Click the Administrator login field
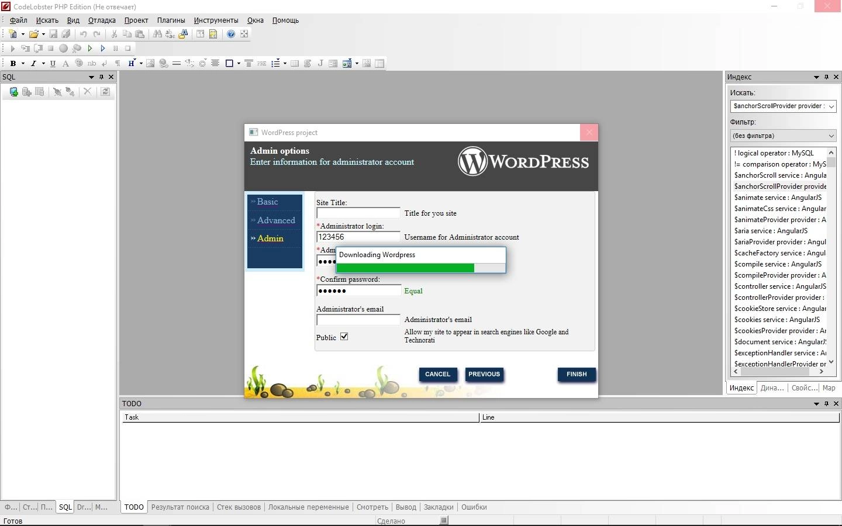 coord(358,237)
